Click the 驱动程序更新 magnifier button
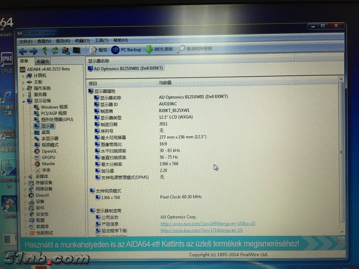 (x=195, y=48)
